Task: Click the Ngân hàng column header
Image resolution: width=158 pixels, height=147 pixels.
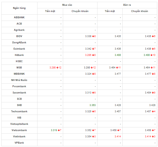Action: [19, 8]
